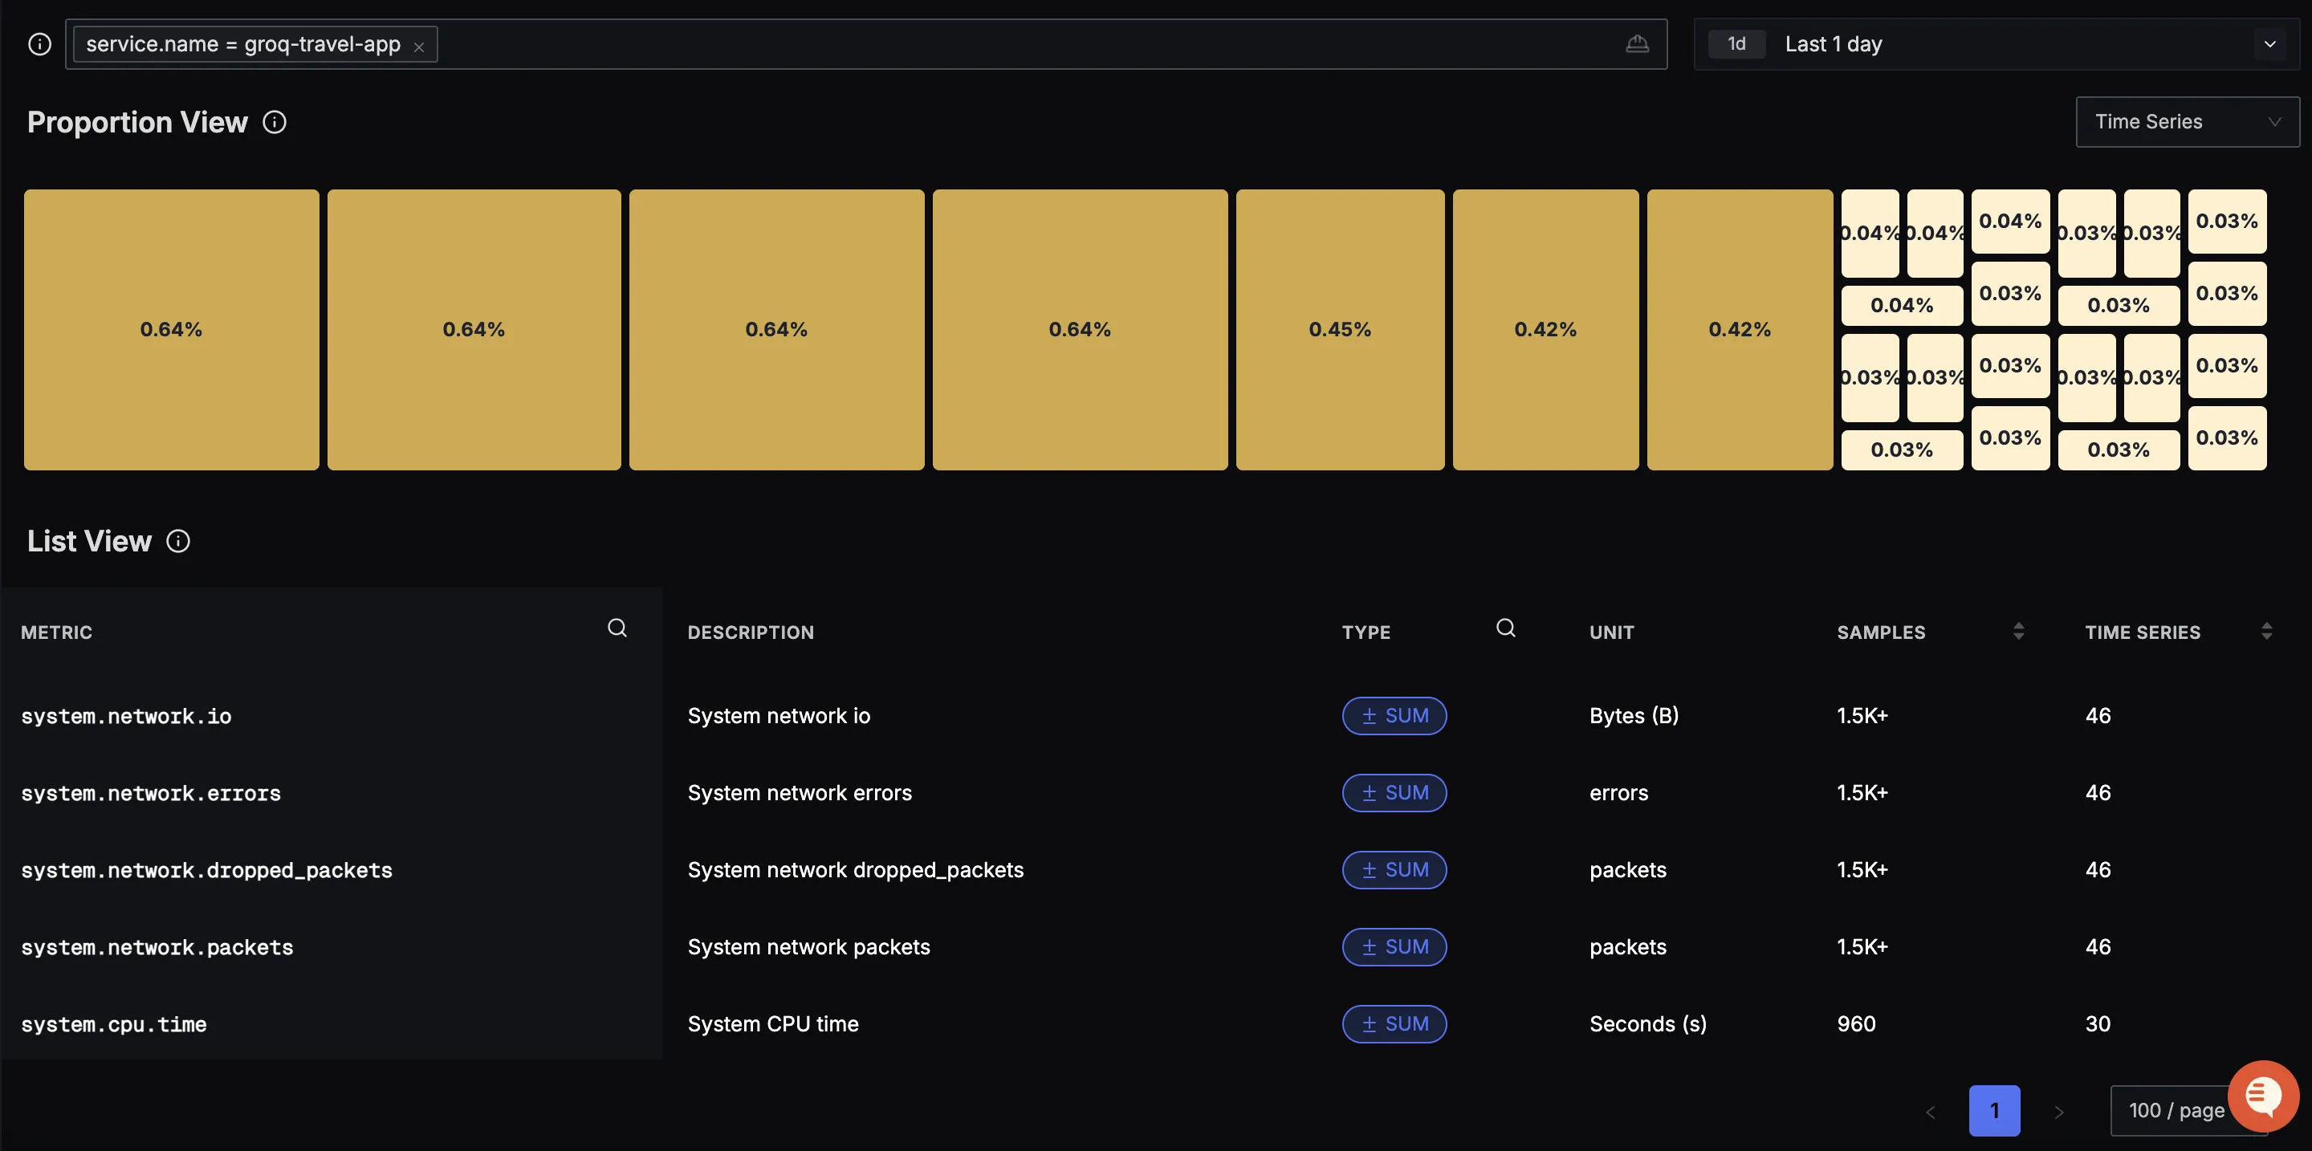Click the info icon beside the filter bar
The width and height of the screenshot is (2312, 1151).
tap(39, 43)
